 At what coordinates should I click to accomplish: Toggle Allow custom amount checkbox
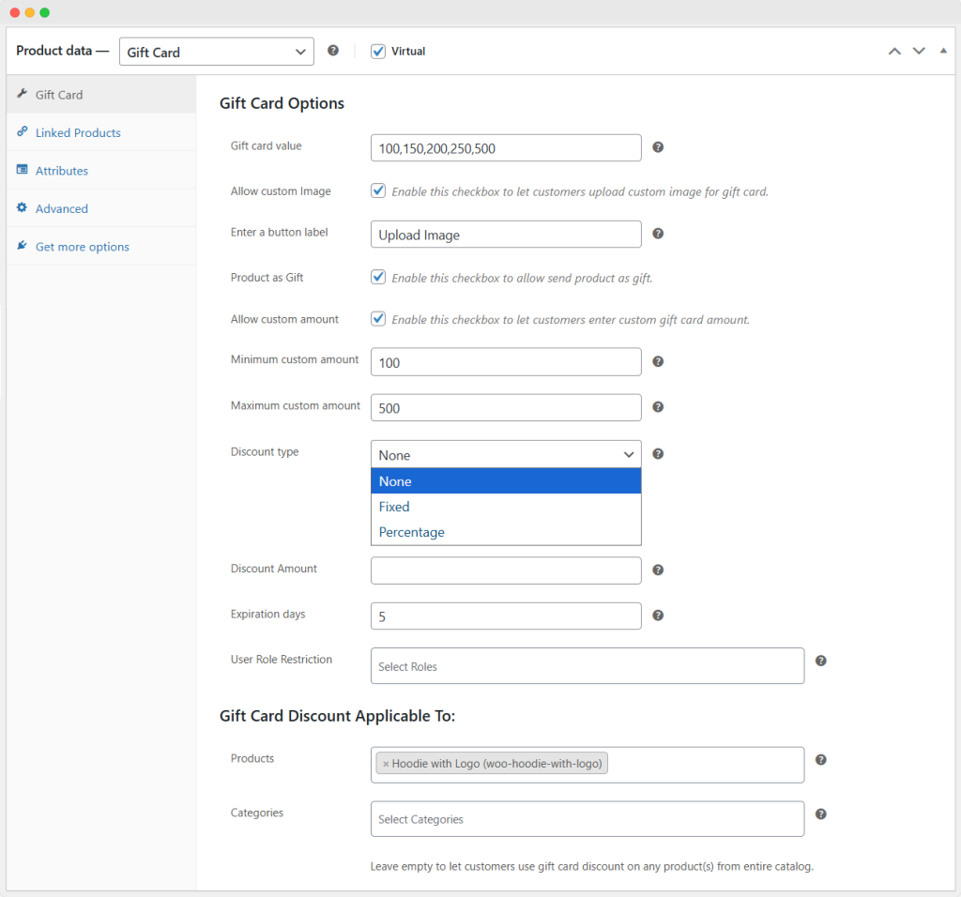tap(378, 319)
